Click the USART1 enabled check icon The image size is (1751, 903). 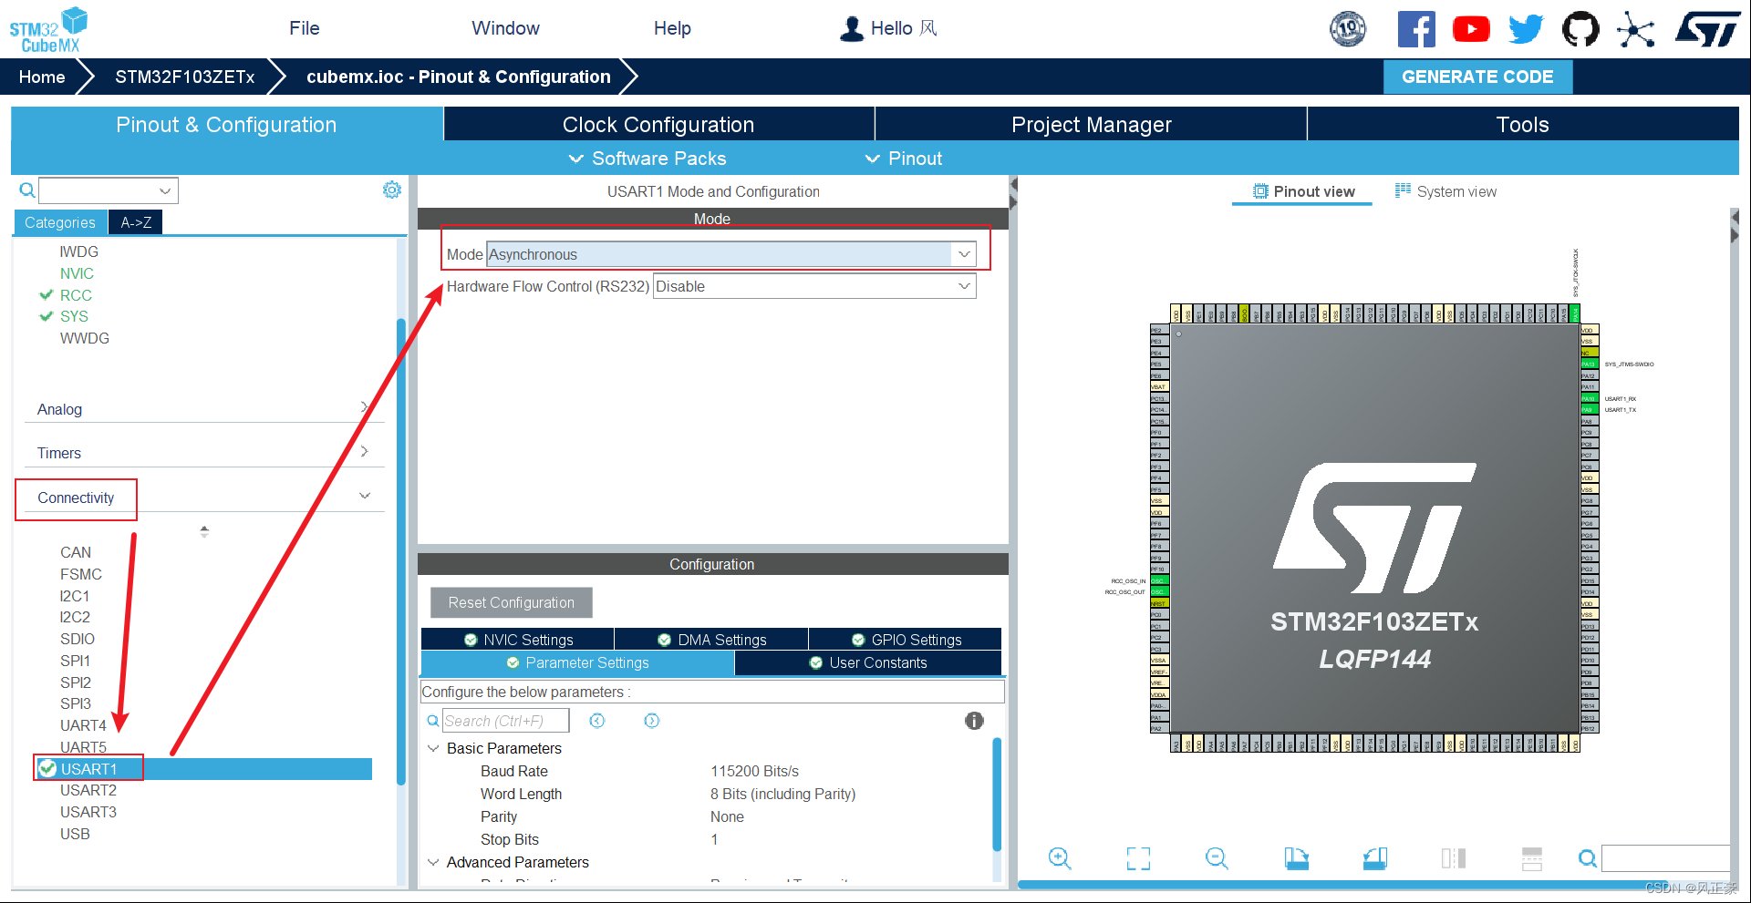pyautogui.click(x=47, y=769)
